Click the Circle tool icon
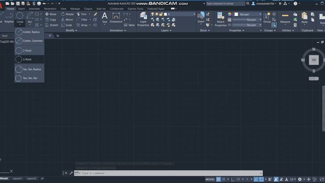This screenshot has height=183, width=325. (20, 16)
